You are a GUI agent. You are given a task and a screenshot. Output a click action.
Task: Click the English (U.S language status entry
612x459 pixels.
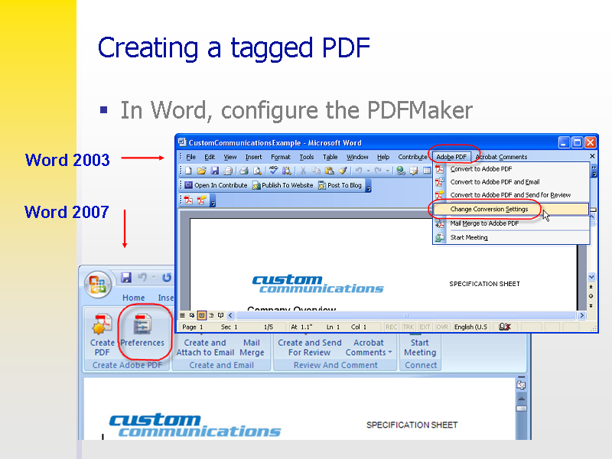(470, 327)
